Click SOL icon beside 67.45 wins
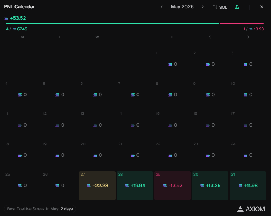271x216 pixels. pos(15,29)
